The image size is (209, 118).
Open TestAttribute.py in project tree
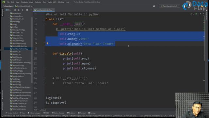coord(17,41)
